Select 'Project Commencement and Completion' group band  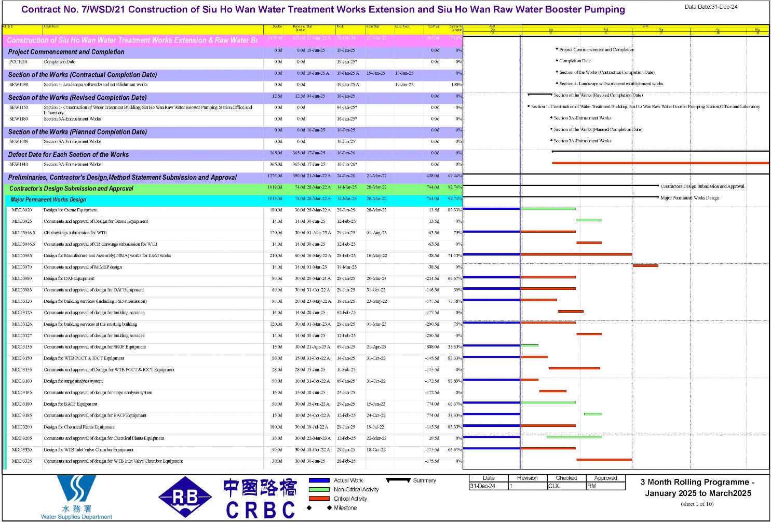(233, 52)
